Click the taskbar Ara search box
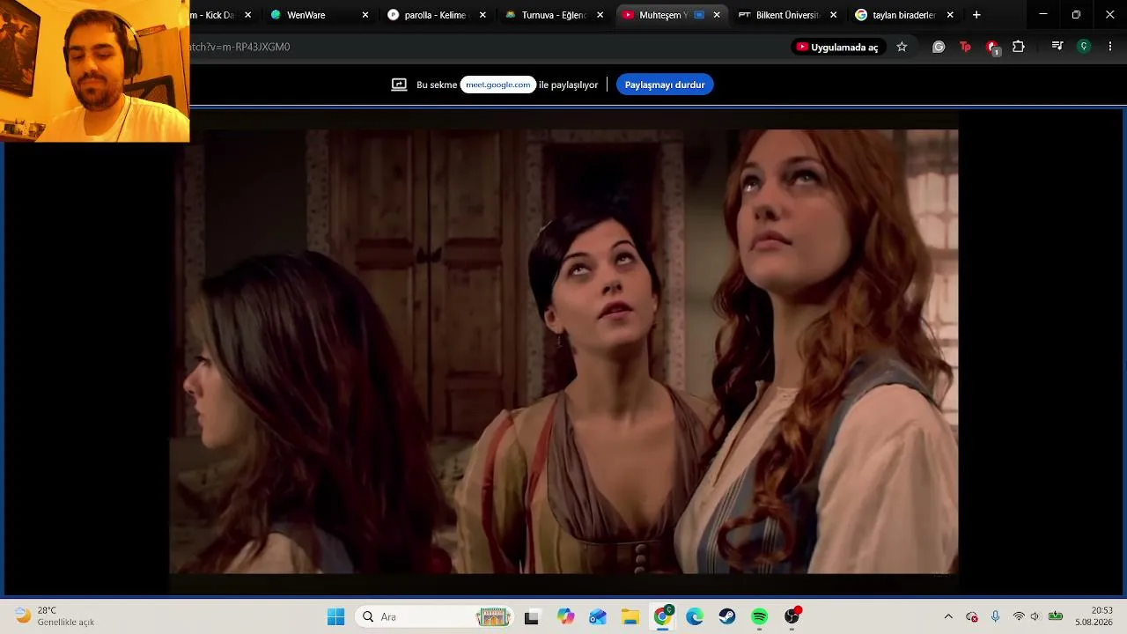The width and height of the screenshot is (1127, 634). point(434,617)
